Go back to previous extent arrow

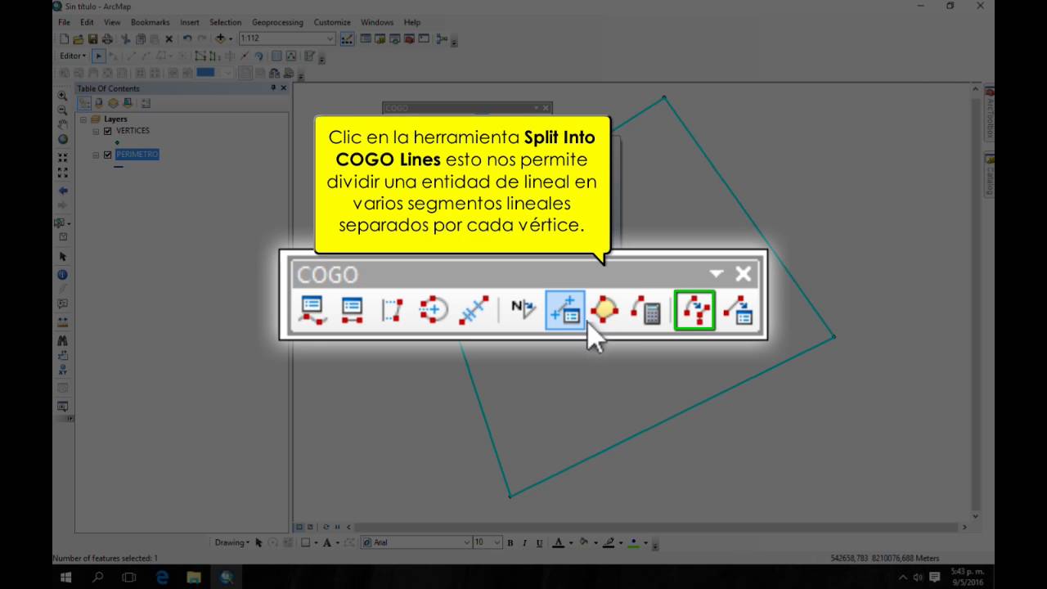coord(63,191)
